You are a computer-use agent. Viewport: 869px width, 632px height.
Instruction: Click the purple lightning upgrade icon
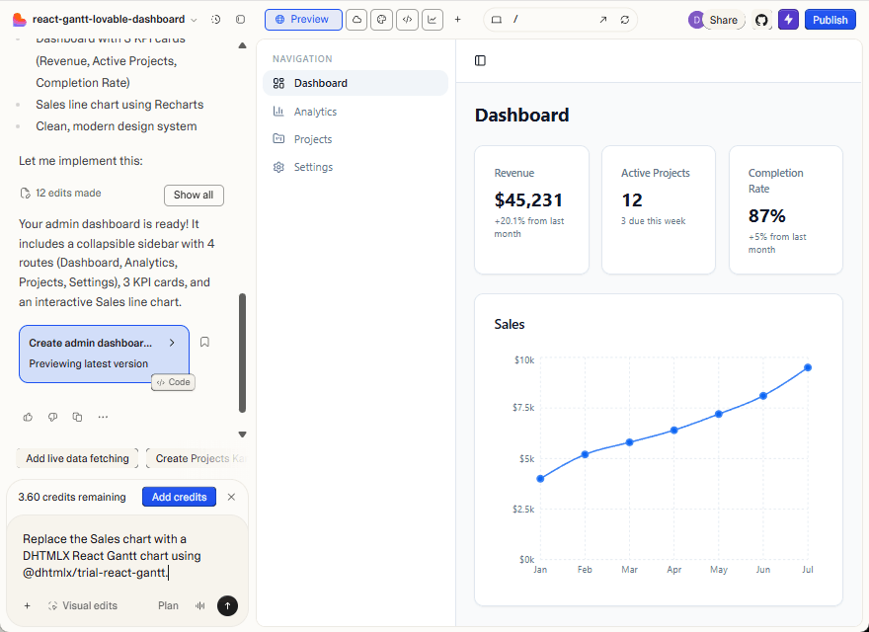tap(788, 19)
